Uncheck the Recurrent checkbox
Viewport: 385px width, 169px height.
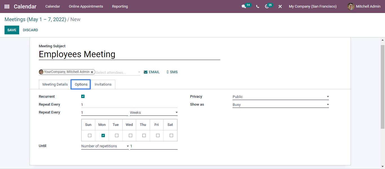pos(83,96)
